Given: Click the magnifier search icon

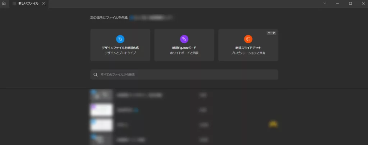Looking at the screenshot, I should (x=96, y=74).
